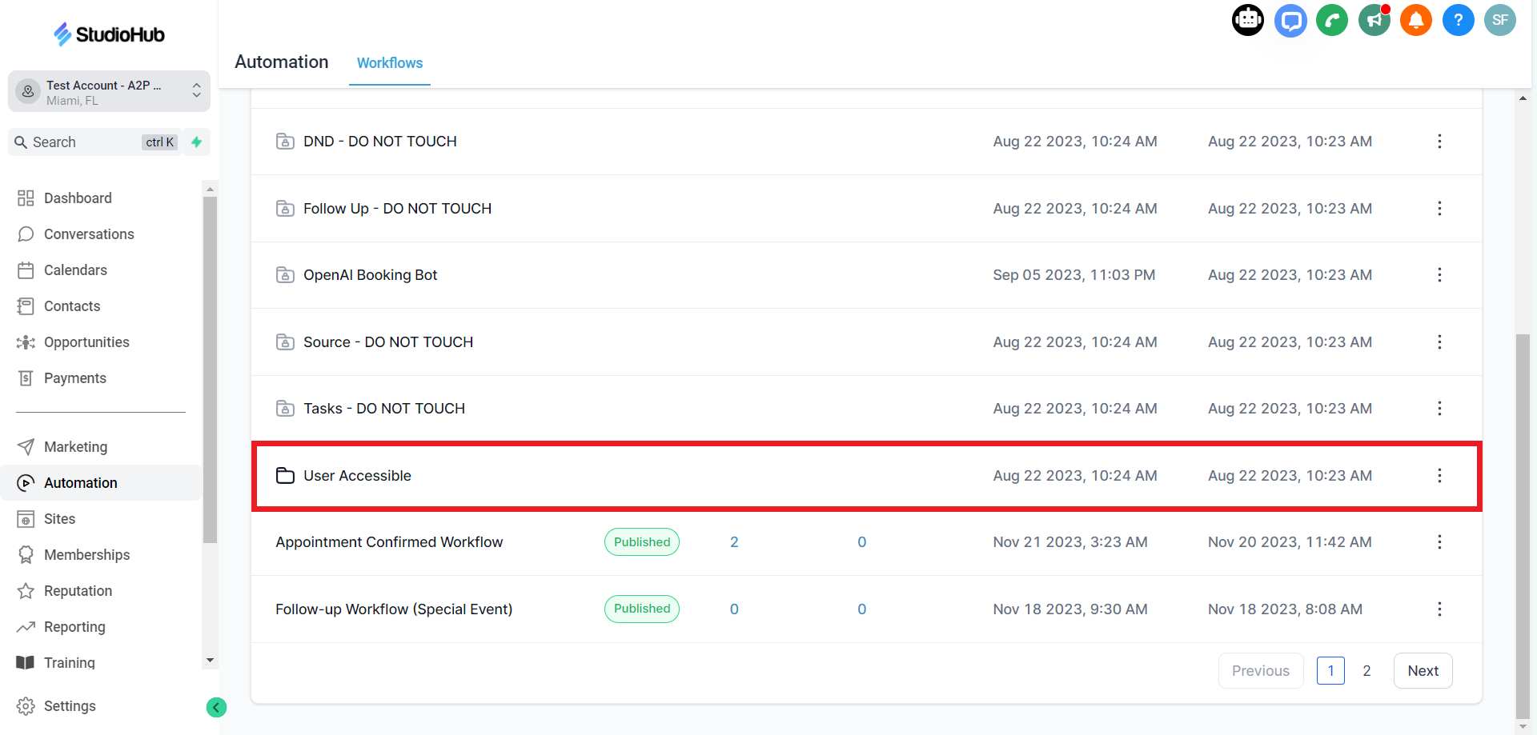Expand the Test Account location switcher

[x=109, y=91]
